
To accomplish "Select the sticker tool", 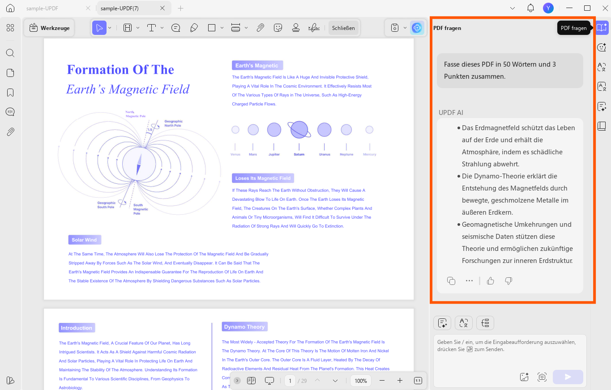I will click(x=278, y=28).
